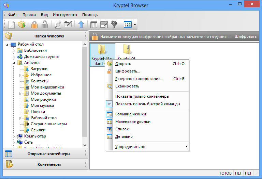The width and height of the screenshot is (262, 179).
Task: Open the Файл menu
Action: [x=13, y=15]
